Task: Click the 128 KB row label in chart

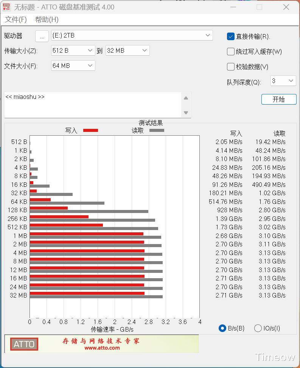Action: [17, 210]
